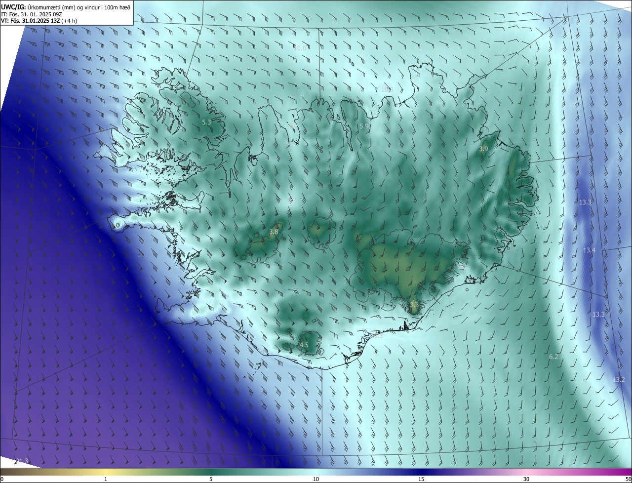Click the 3.3 value on the southeast glacier
Image resolution: width=632 pixels, height=483 pixels.
(414, 305)
